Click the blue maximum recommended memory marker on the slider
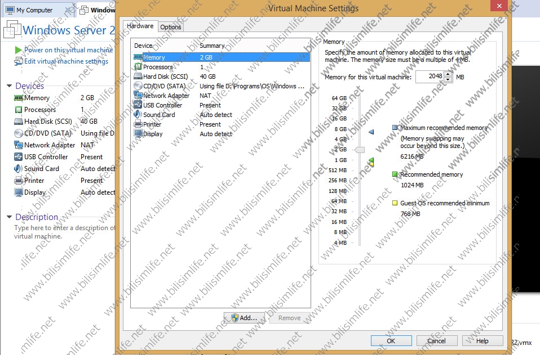The image size is (540, 355). (371, 132)
